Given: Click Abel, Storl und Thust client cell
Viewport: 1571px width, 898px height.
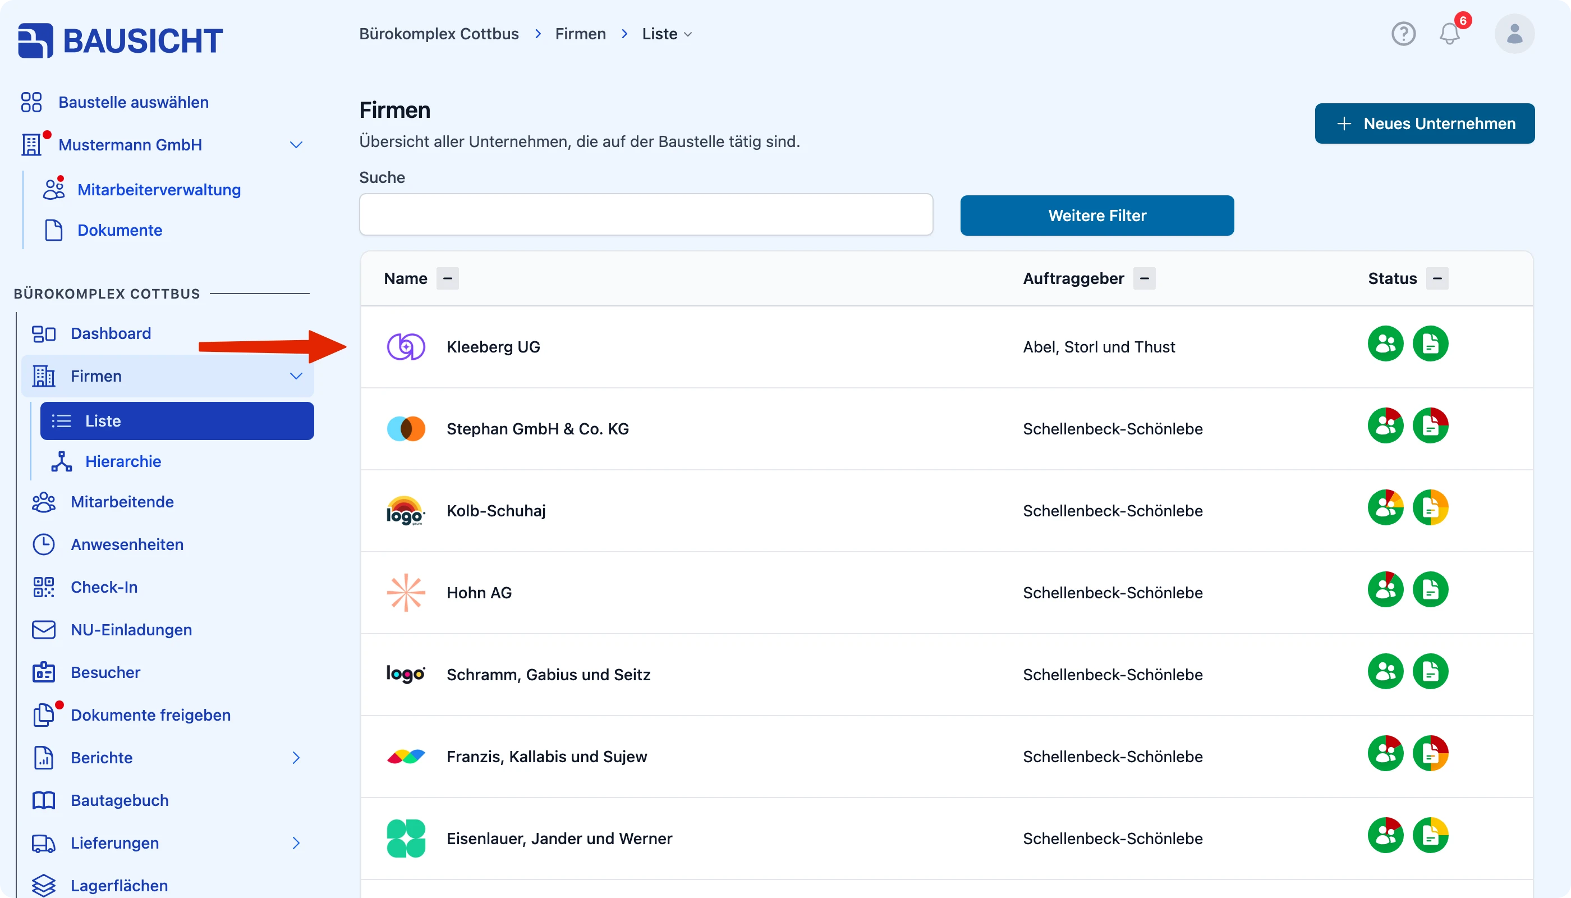Looking at the screenshot, I should (x=1099, y=347).
